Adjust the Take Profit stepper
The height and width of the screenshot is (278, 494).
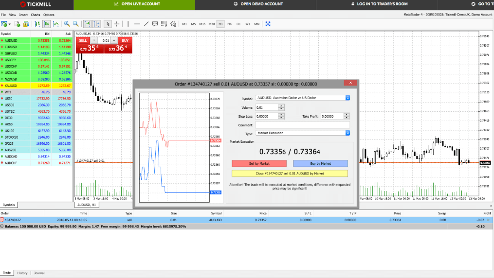[x=346, y=116]
